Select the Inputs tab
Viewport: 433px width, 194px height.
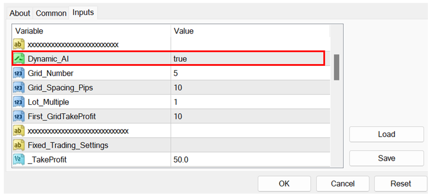pyautogui.click(x=83, y=12)
